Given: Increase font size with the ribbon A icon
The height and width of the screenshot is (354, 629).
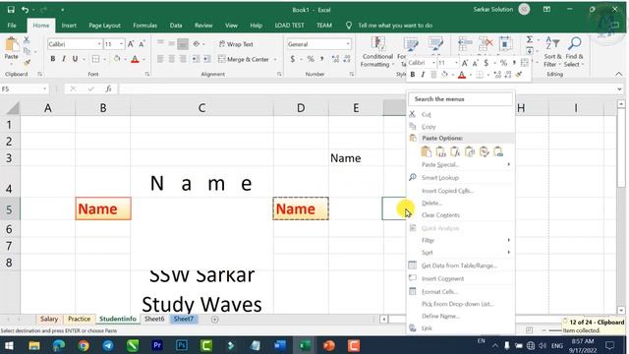Looking at the screenshot, I should [131, 44].
